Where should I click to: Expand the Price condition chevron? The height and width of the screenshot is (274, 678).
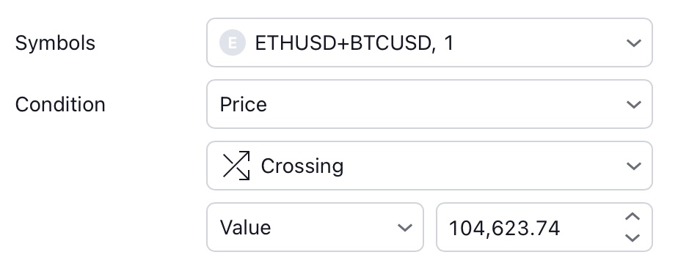(633, 105)
